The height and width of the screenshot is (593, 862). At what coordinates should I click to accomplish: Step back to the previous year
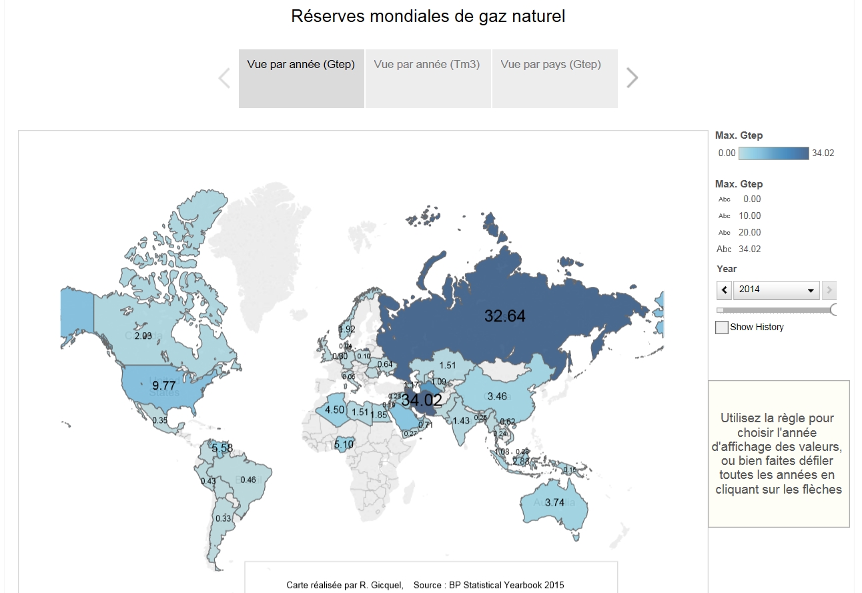724,290
